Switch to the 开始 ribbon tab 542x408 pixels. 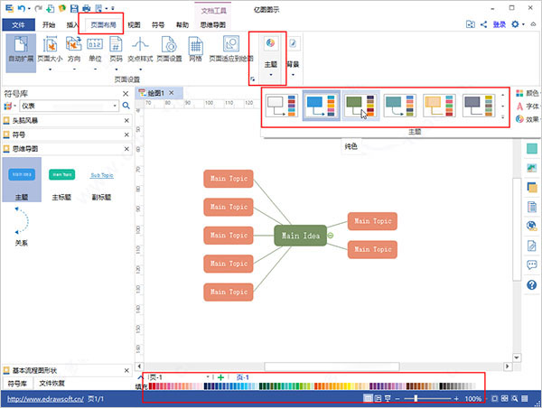coord(49,25)
